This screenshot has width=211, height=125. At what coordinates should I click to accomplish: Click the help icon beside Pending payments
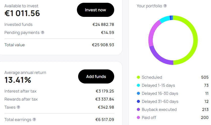coord(43,32)
